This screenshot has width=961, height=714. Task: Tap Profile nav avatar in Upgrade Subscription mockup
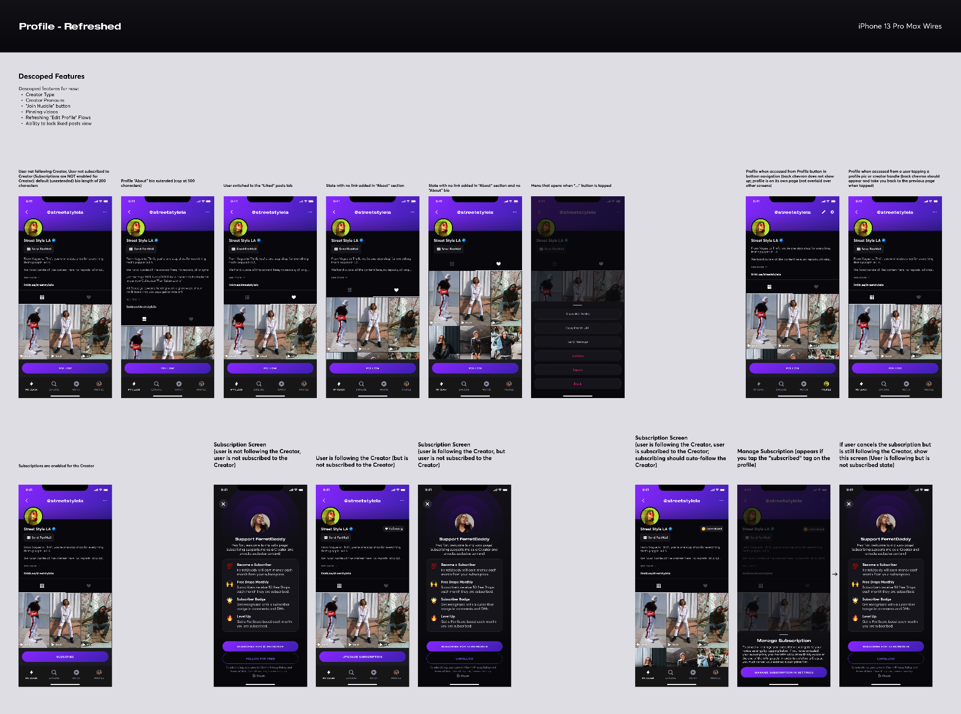[396, 672]
